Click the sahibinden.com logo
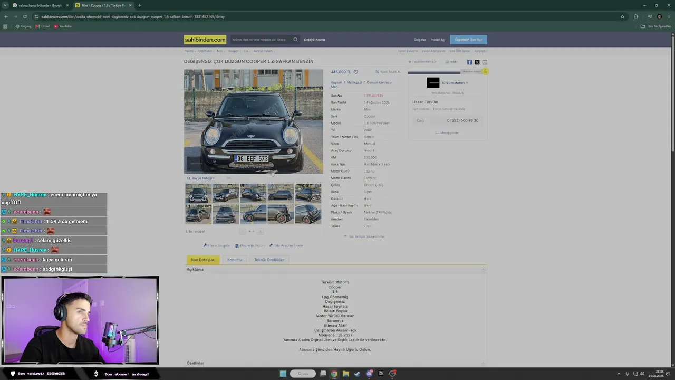This screenshot has width=675, height=380. (x=205, y=40)
